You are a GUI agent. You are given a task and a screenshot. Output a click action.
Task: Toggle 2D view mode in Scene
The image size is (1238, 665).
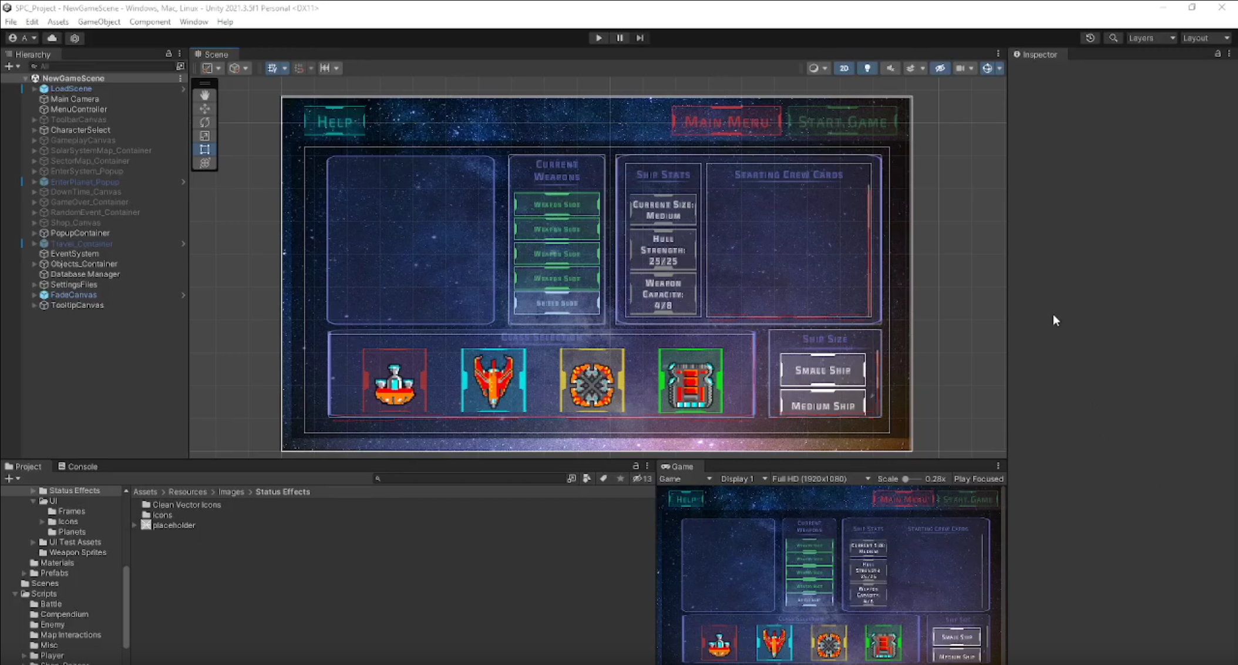(844, 68)
